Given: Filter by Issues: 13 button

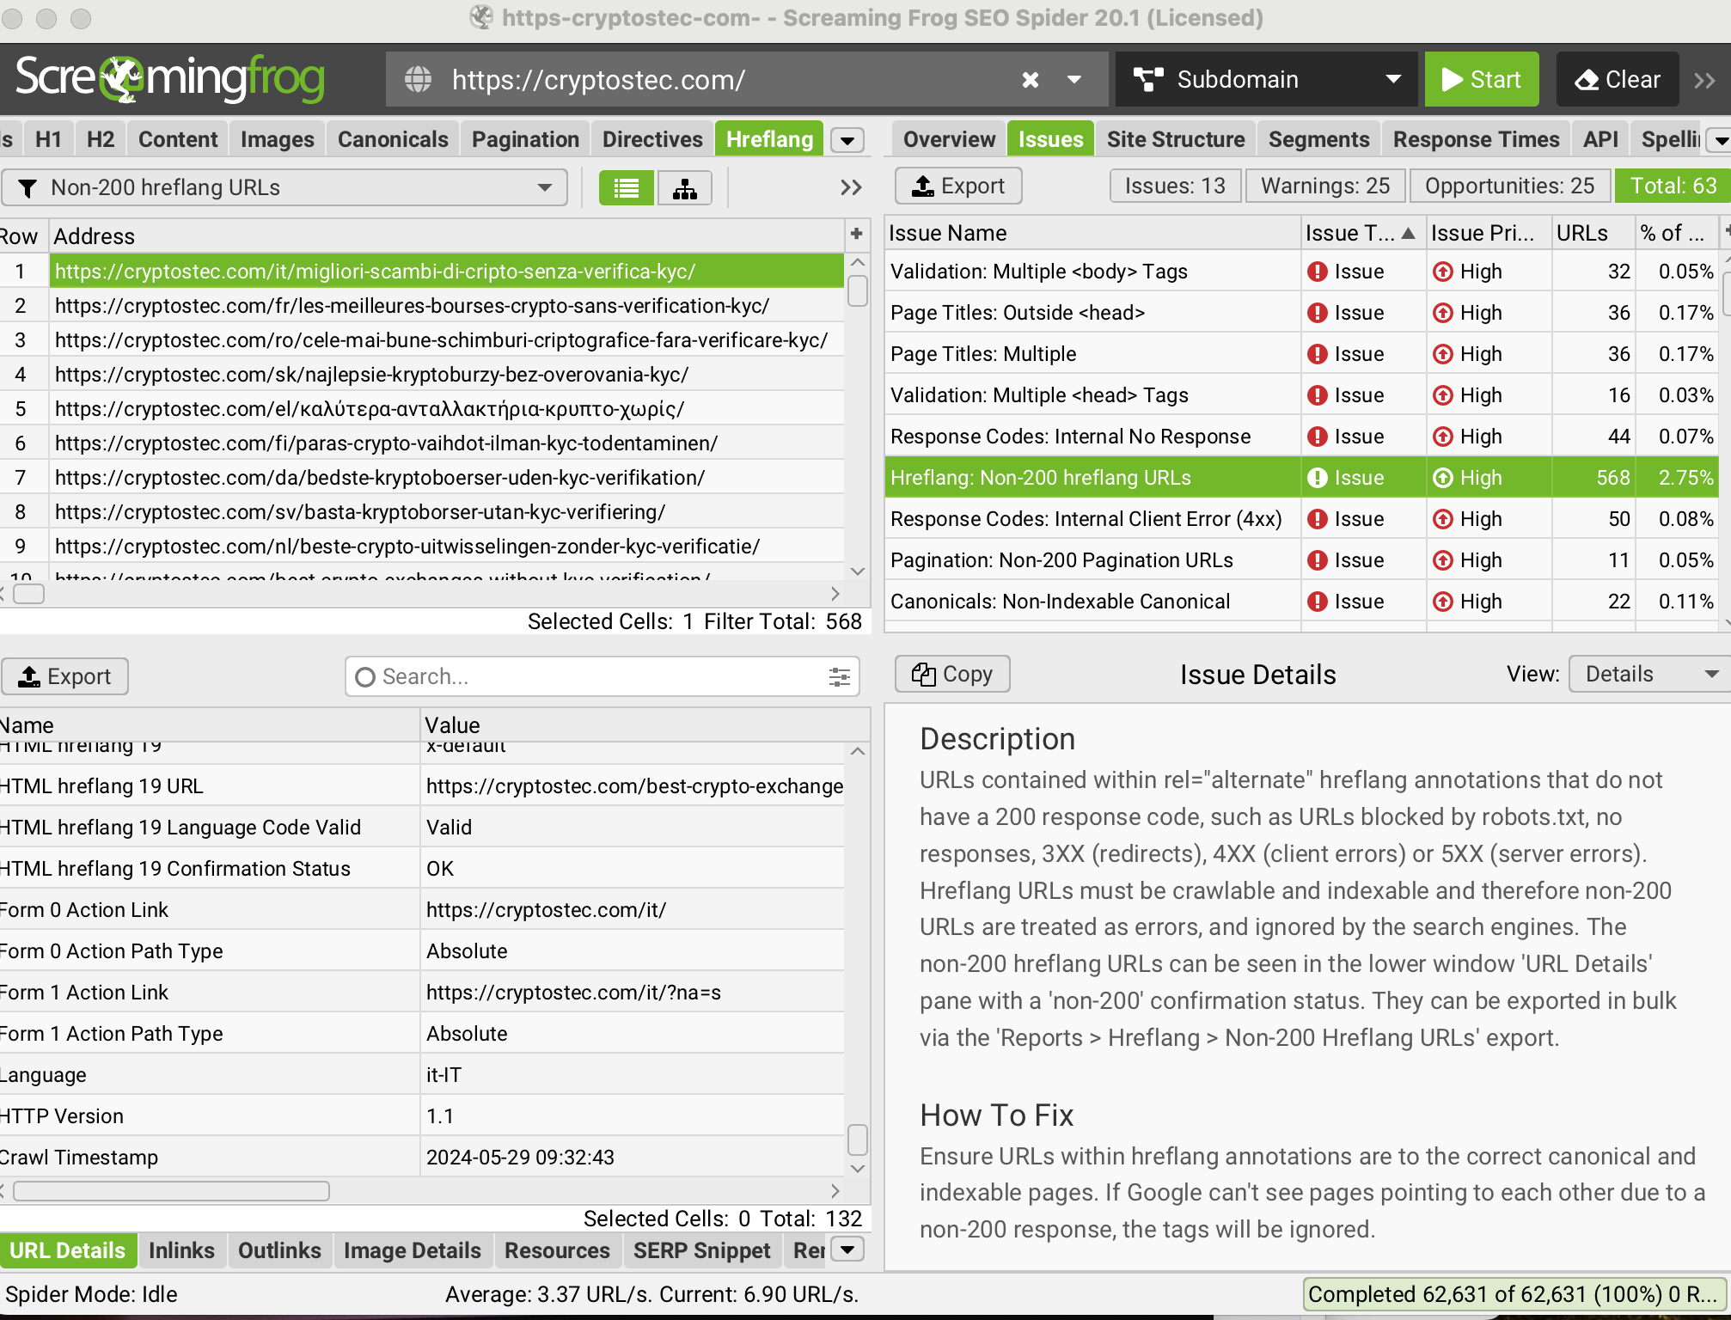Looking at the screenshot, I should pyautogui.click(x=1175, y=186).
